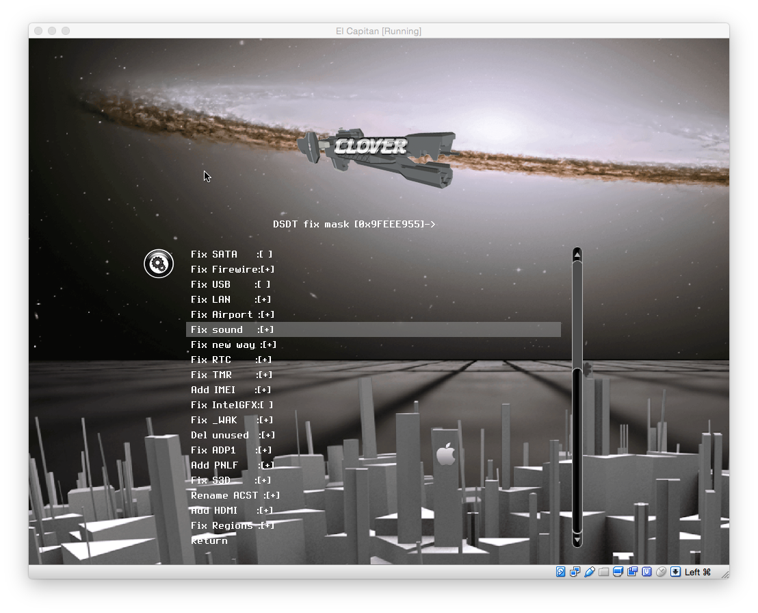
Task: Click the CPU virtualization chip icon
Action: 646,572
